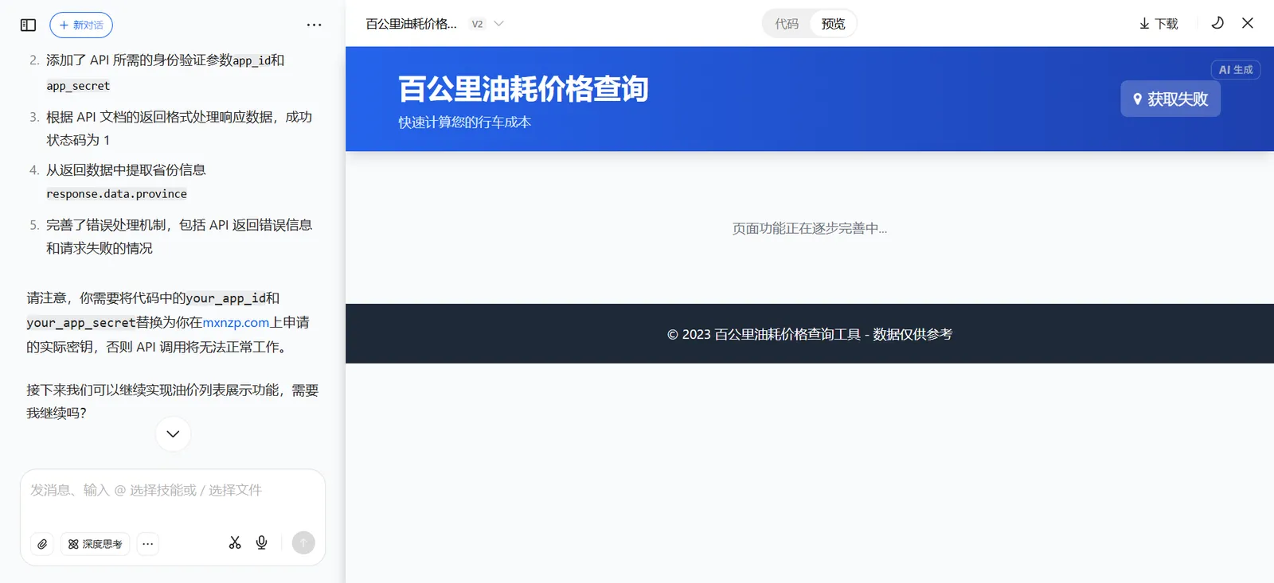
Task: Click the scissors screenshot icon
Action: (235, 542)
